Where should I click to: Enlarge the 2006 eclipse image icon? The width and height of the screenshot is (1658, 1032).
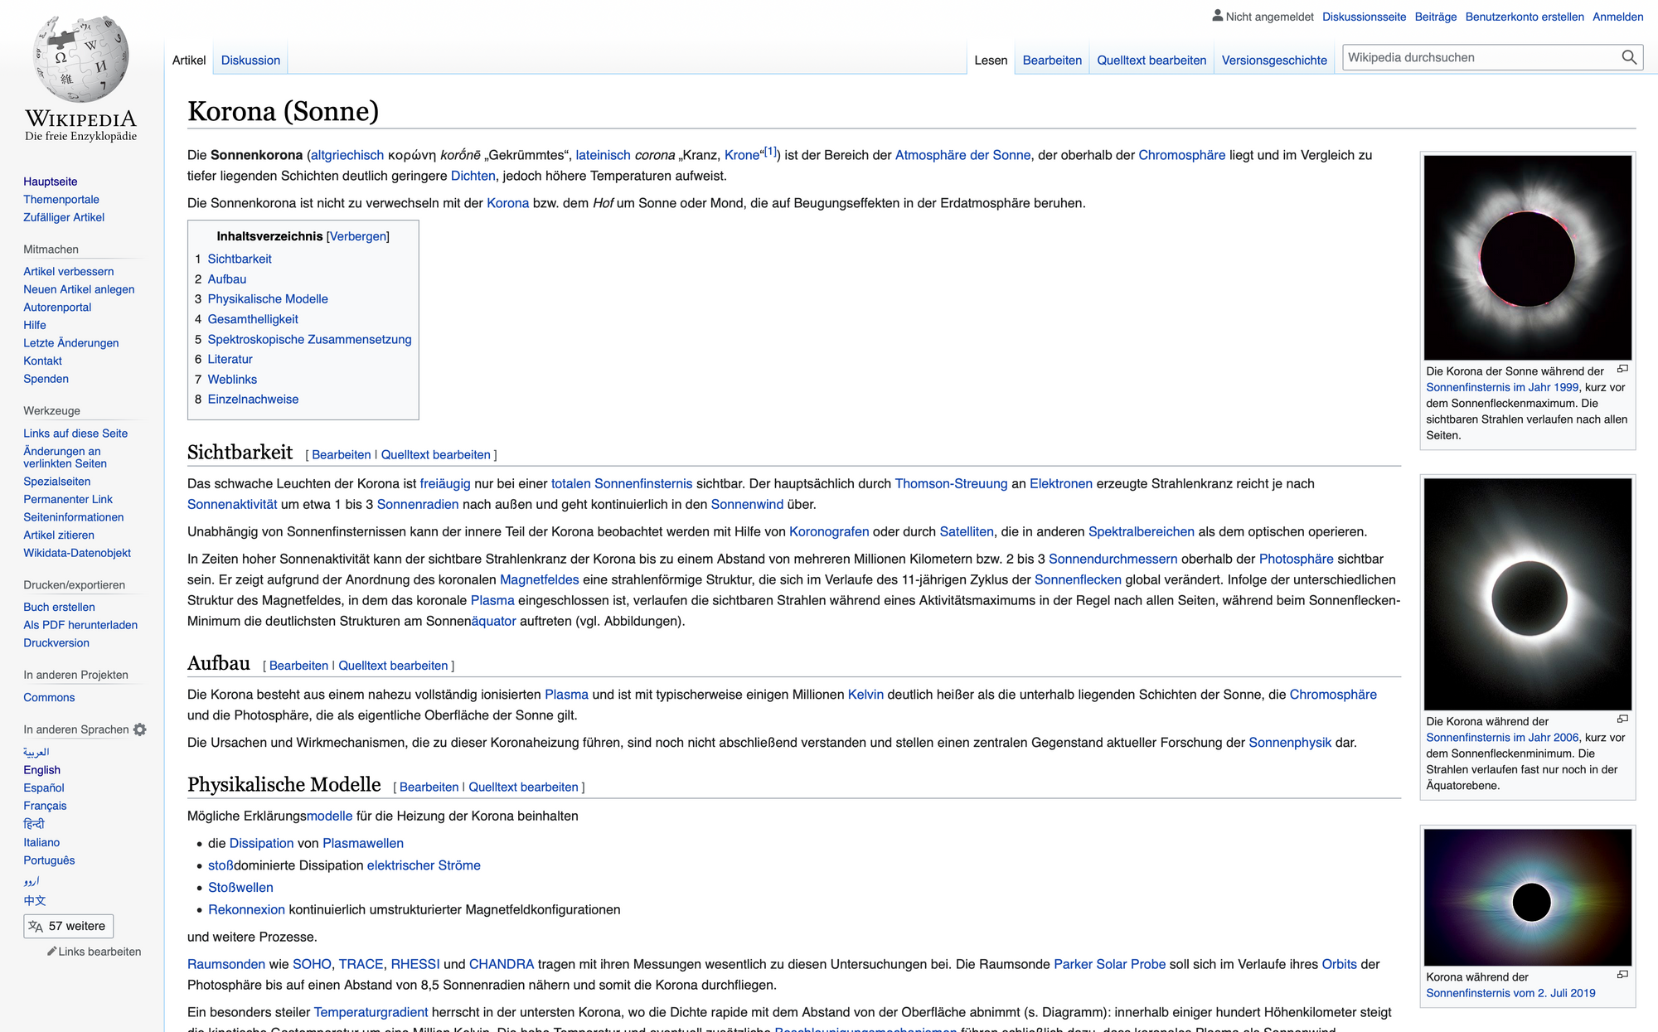pyautogui.click(x=1622, y=719)
